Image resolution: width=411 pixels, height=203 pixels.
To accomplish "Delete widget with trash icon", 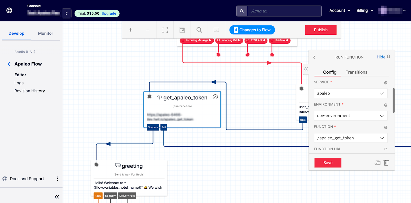I will click(x=386, y=162).
